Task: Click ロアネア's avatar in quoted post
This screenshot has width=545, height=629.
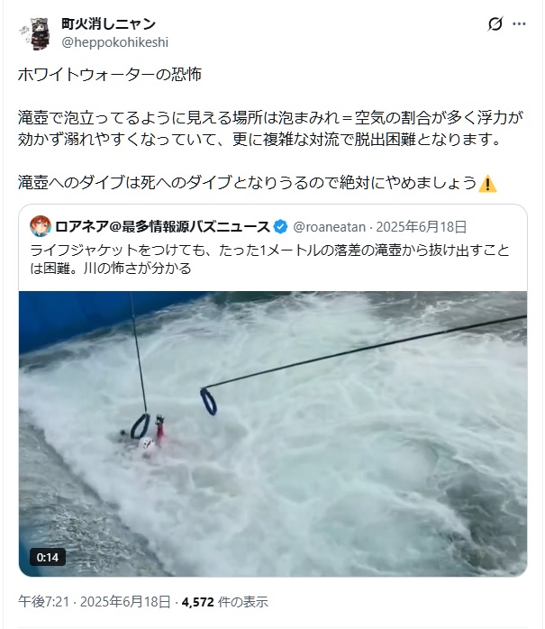Action: coord(41,226)
